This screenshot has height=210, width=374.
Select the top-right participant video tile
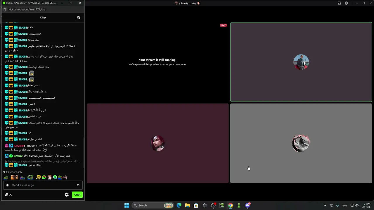(x=301, y=62)
